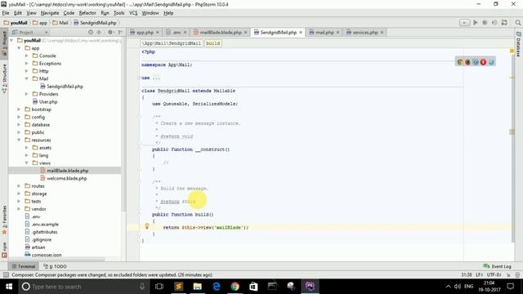Screen dimensions: 523x294
Task: Open file in Chrome browser icon
Action: 460,62
